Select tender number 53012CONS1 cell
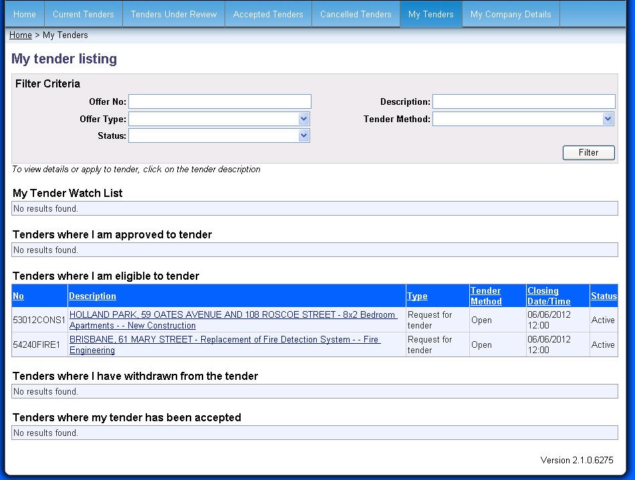This screenshot has height=480, width=635. [x=39, y=320]
